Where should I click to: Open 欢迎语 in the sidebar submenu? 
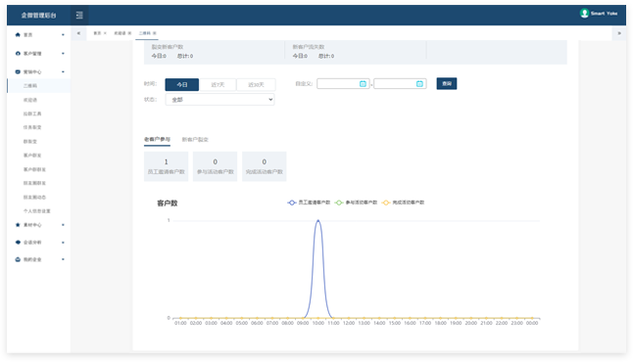29,100
